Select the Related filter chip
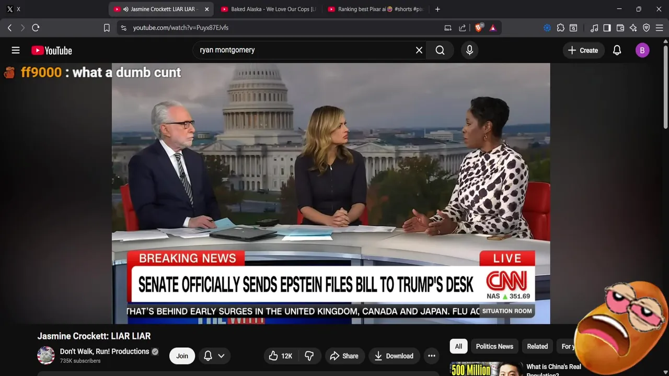This screenshot has width=669, height=376. pyautogui.click(x=537, y=346)
